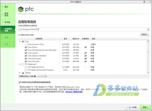Go to the 软件协议 agreement step
The width and height of the screenshot is (152, 111).
tap(8, 14)
